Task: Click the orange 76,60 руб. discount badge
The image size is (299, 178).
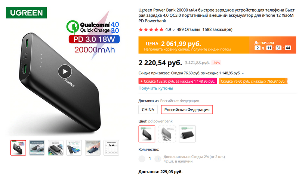Action: (253, 81)
